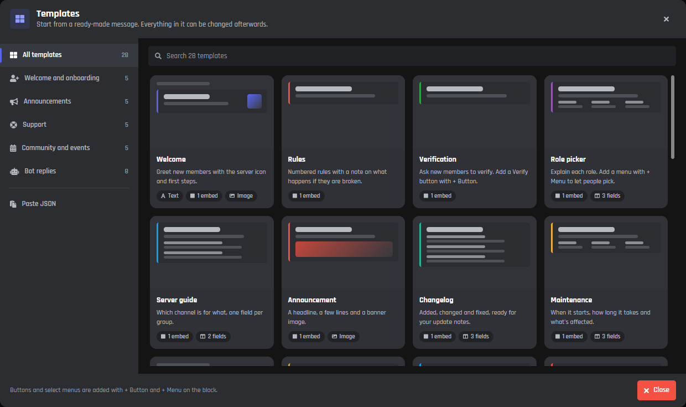
Task: Click 'Ask new members to verify' description
Action: 474,177
